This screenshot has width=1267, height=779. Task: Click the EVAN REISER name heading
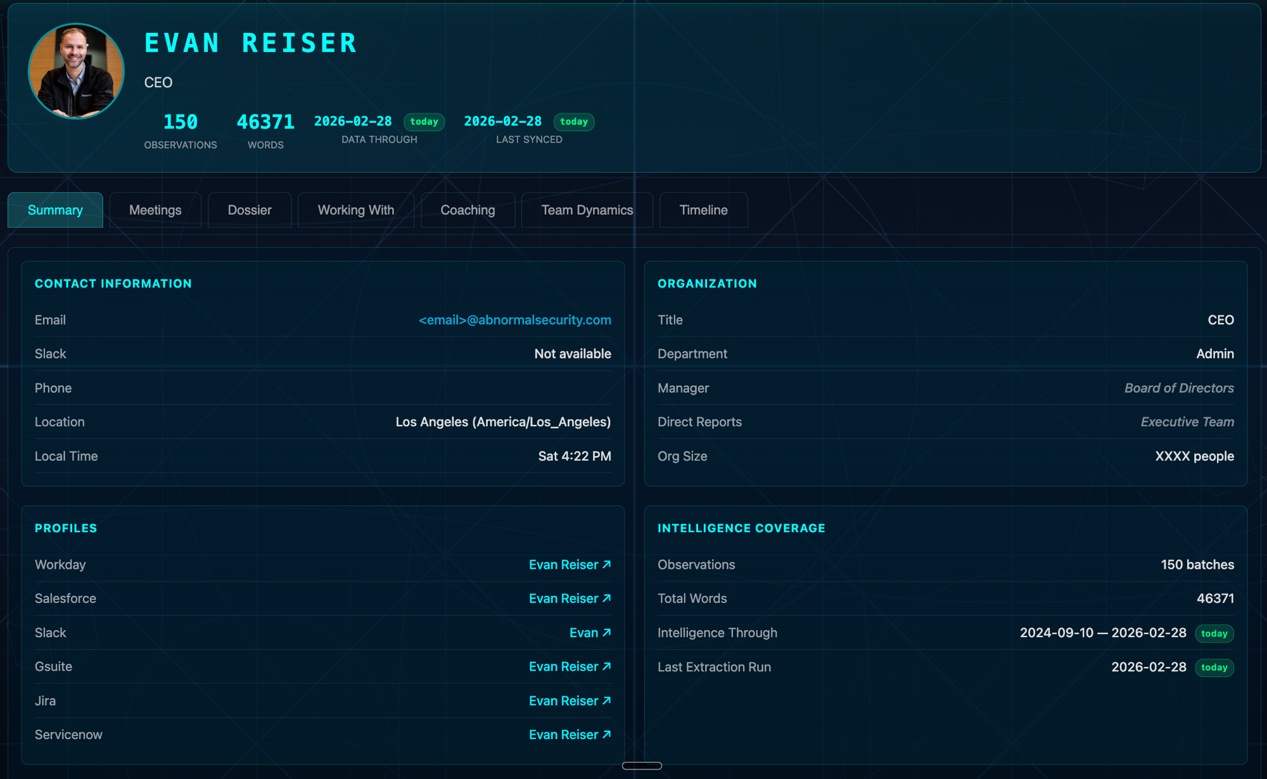click(x=251, y=43)
